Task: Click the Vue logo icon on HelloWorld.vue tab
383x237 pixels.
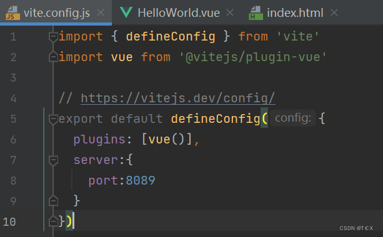Action: (x=126, y=12)
